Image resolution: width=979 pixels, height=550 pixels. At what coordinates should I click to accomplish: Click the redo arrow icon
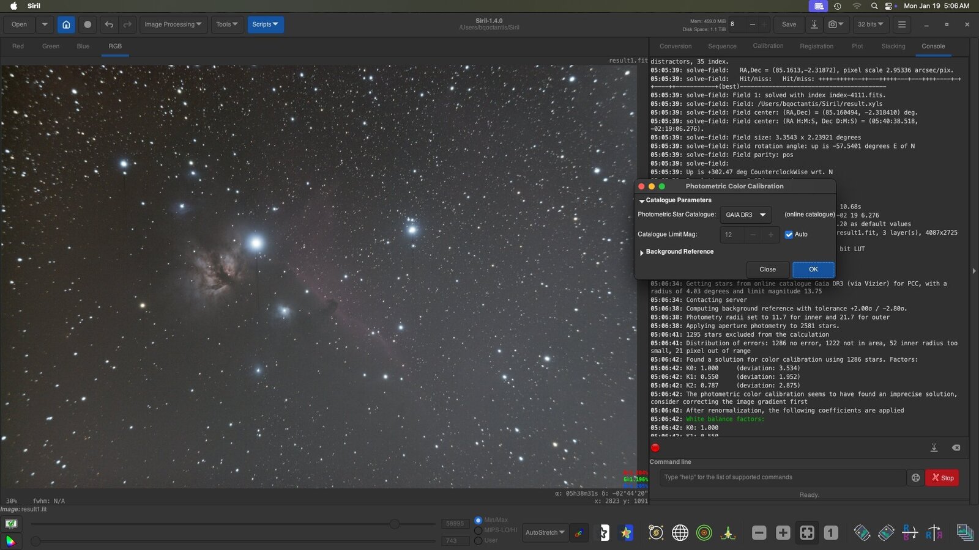click(127, 24)
